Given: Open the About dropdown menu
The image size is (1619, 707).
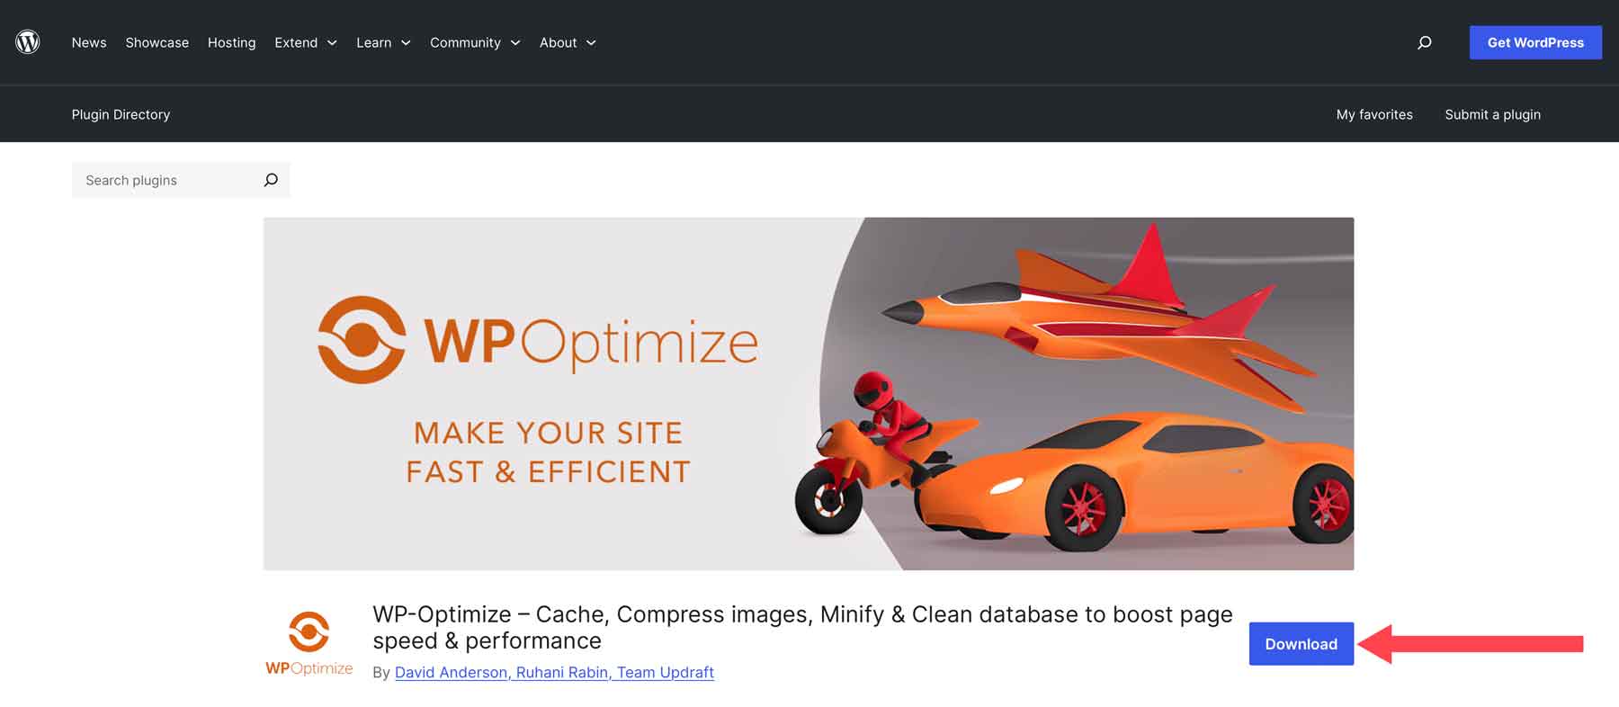Looking at the screenshot, I should (567, 42).
